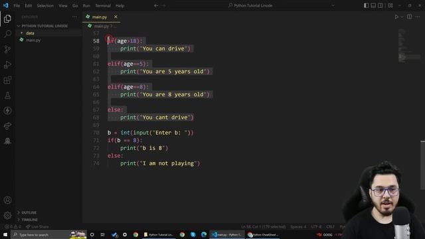Screen dimensions: 425x239
Task: Click main.py in the breadcrumb
Action: 101,27
